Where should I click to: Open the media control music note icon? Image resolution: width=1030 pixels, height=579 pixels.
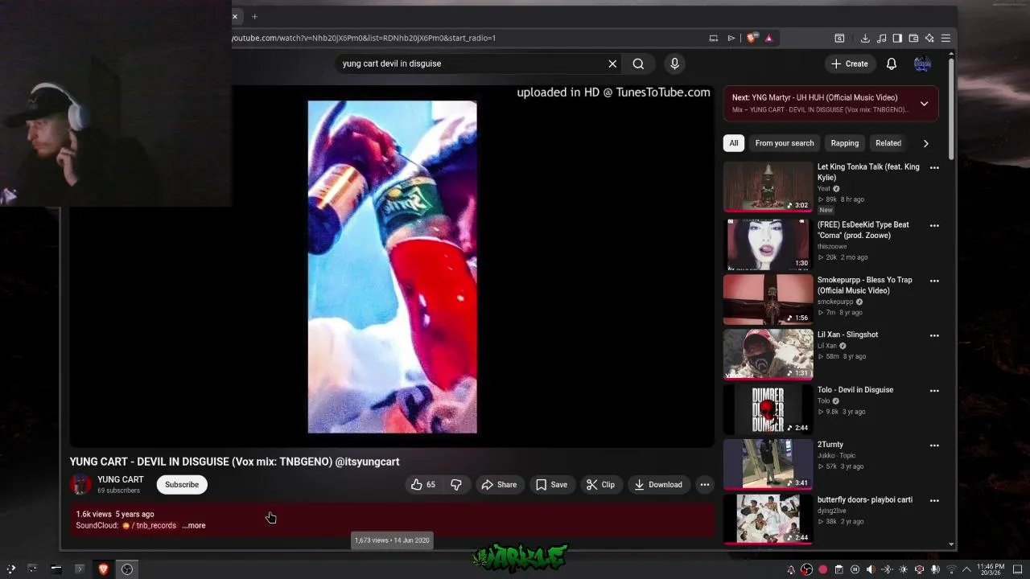(x=881, y=38)
